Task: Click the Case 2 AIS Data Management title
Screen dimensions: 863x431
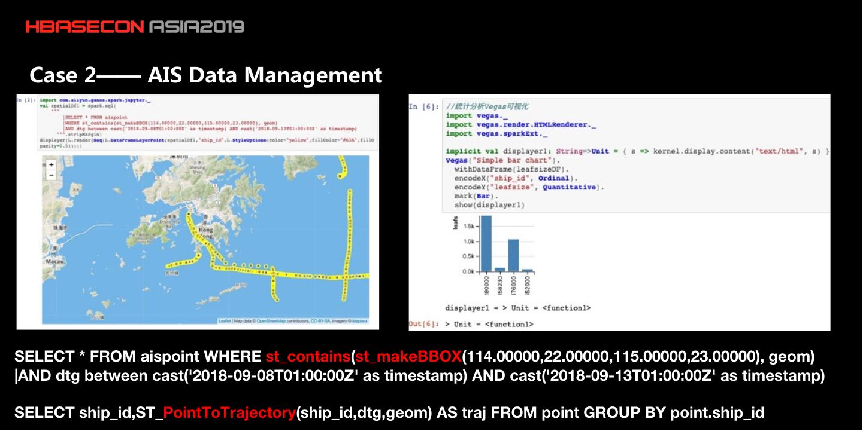Action: tap(205, 75)
